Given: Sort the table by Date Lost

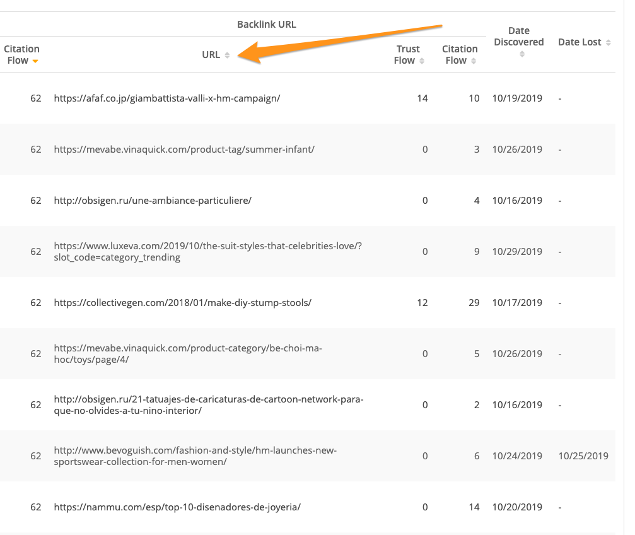Looking at the screenshot, I should 608,43.
